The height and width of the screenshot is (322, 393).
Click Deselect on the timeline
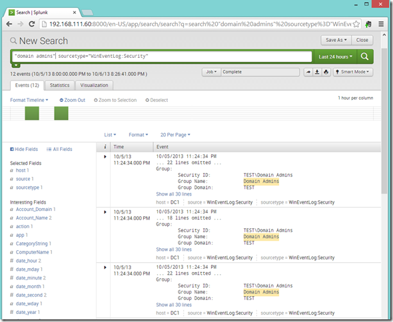tap(157, 100)
